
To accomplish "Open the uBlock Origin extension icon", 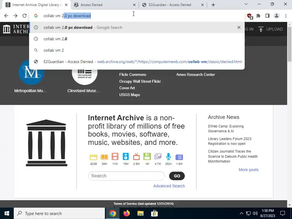I will [249, 16].
